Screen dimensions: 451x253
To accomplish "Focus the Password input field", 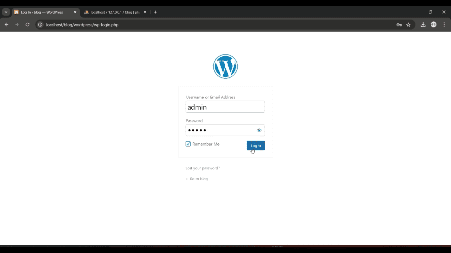I will pos(225,130).
